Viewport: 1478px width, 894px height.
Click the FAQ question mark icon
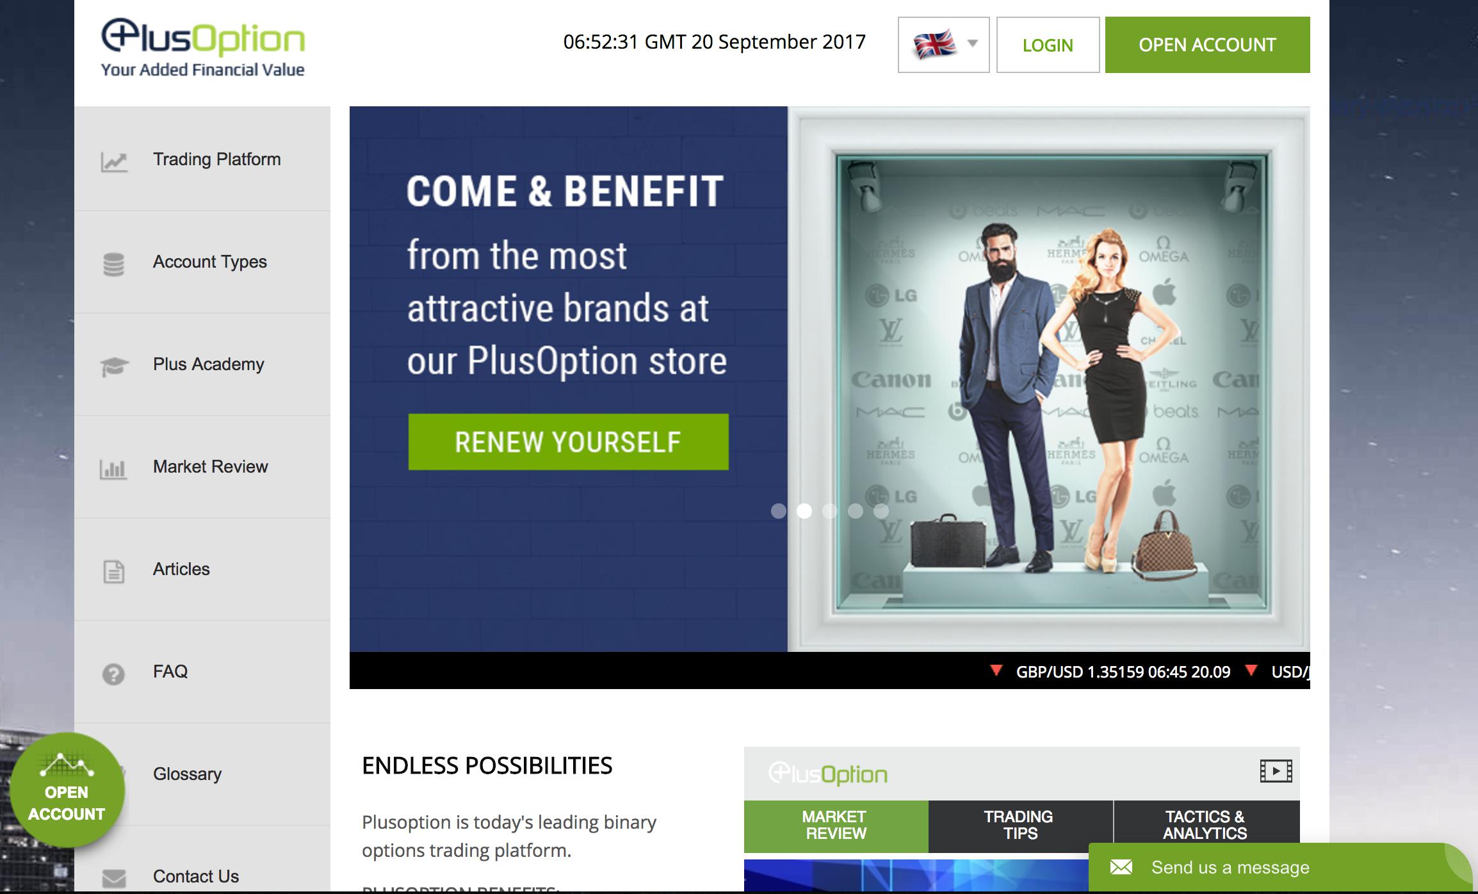pyautogui.click(x=114, y=674)
